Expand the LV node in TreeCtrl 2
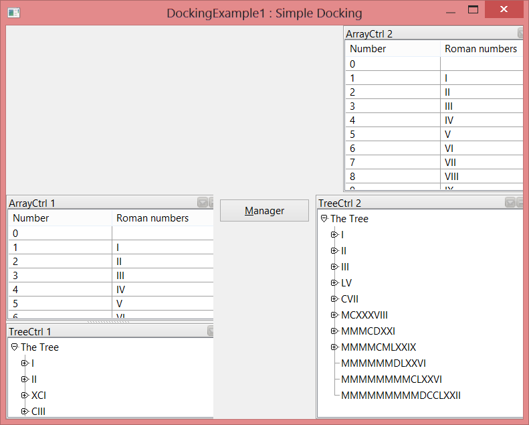Image resolution: width=529 pixels, height=425 pixels. click(x=334, y=282)
